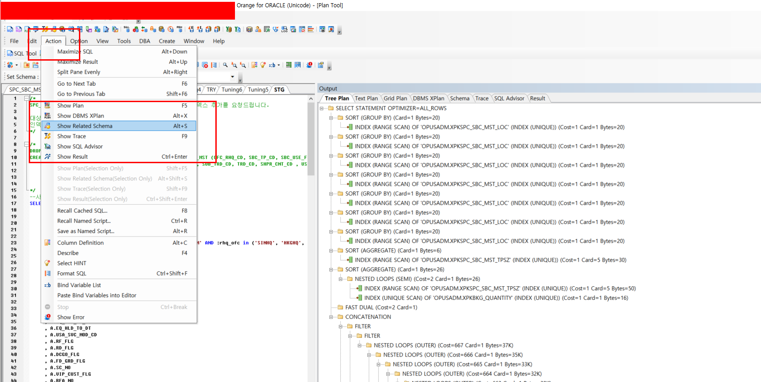761x382 pixels.
Task: Select Show Related Schema menu entry
Action: [84, 126]
